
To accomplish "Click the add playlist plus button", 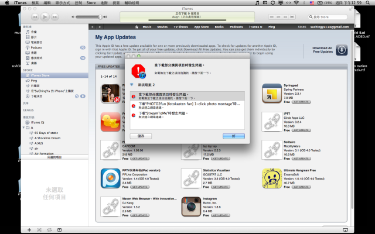I will tap(29, 230).
